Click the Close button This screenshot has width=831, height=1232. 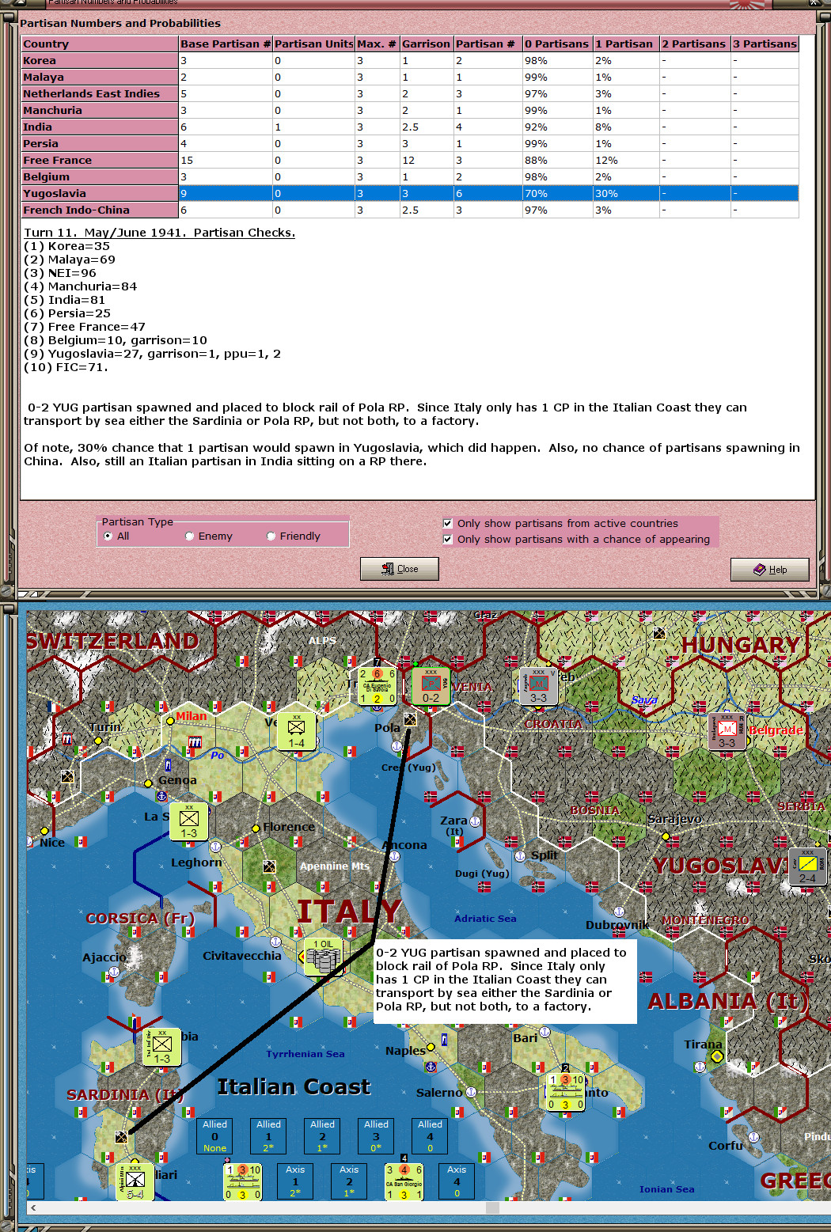click(400, 569)
